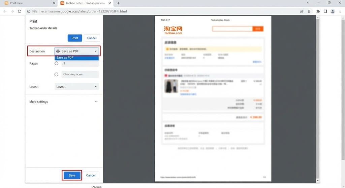Image resolution: width=345 pixels, height=188 pixels.
Task: Click the printer icon in Destination box
Action: [58, 51]
